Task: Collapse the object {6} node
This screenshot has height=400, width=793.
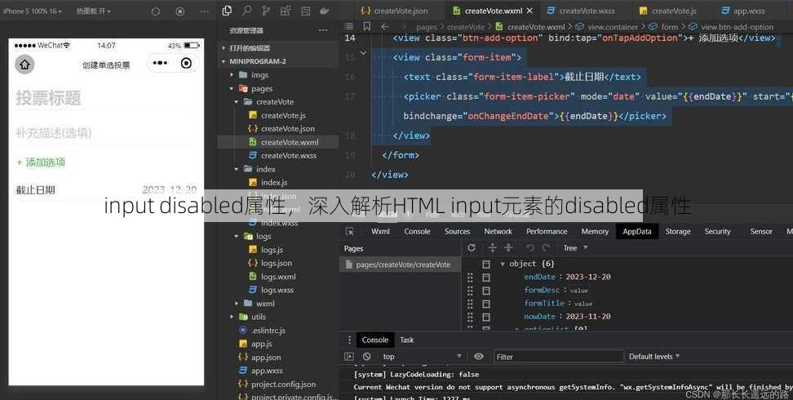Action: pos(503,264)
